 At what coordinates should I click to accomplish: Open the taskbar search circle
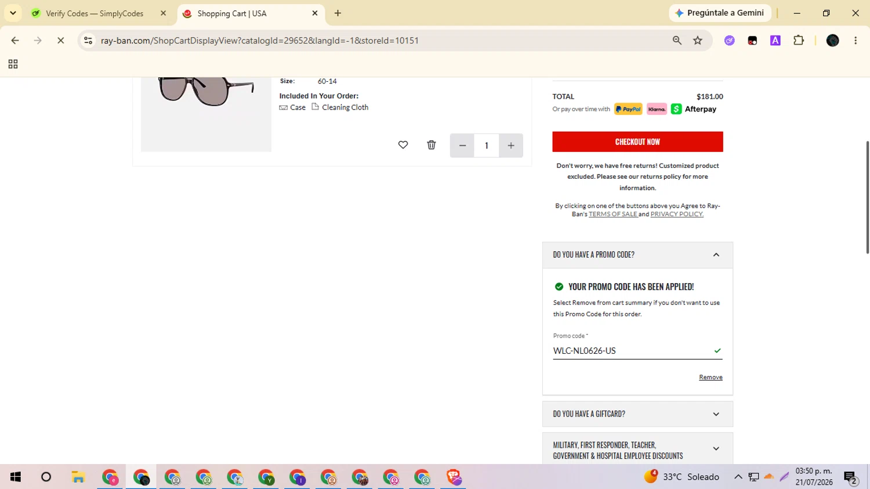(46, 477)
